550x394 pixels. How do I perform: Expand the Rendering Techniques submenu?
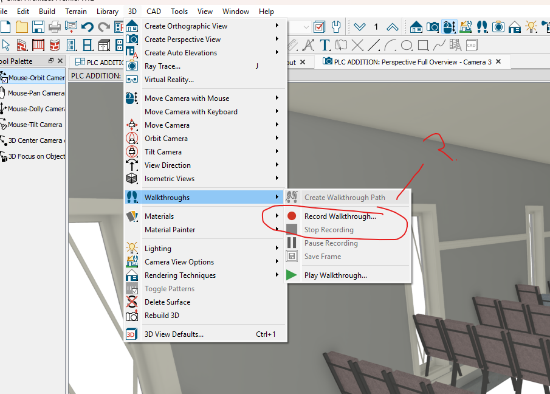coord(180,275)
